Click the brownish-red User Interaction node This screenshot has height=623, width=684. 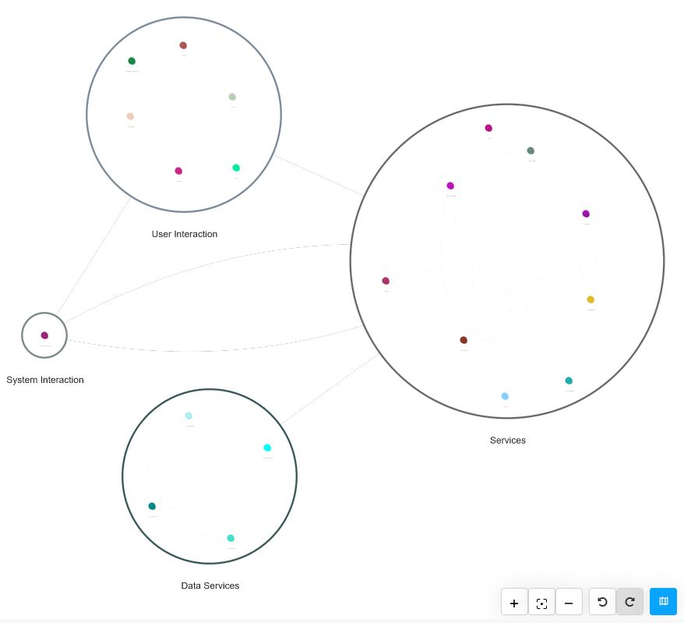(183, 45)
